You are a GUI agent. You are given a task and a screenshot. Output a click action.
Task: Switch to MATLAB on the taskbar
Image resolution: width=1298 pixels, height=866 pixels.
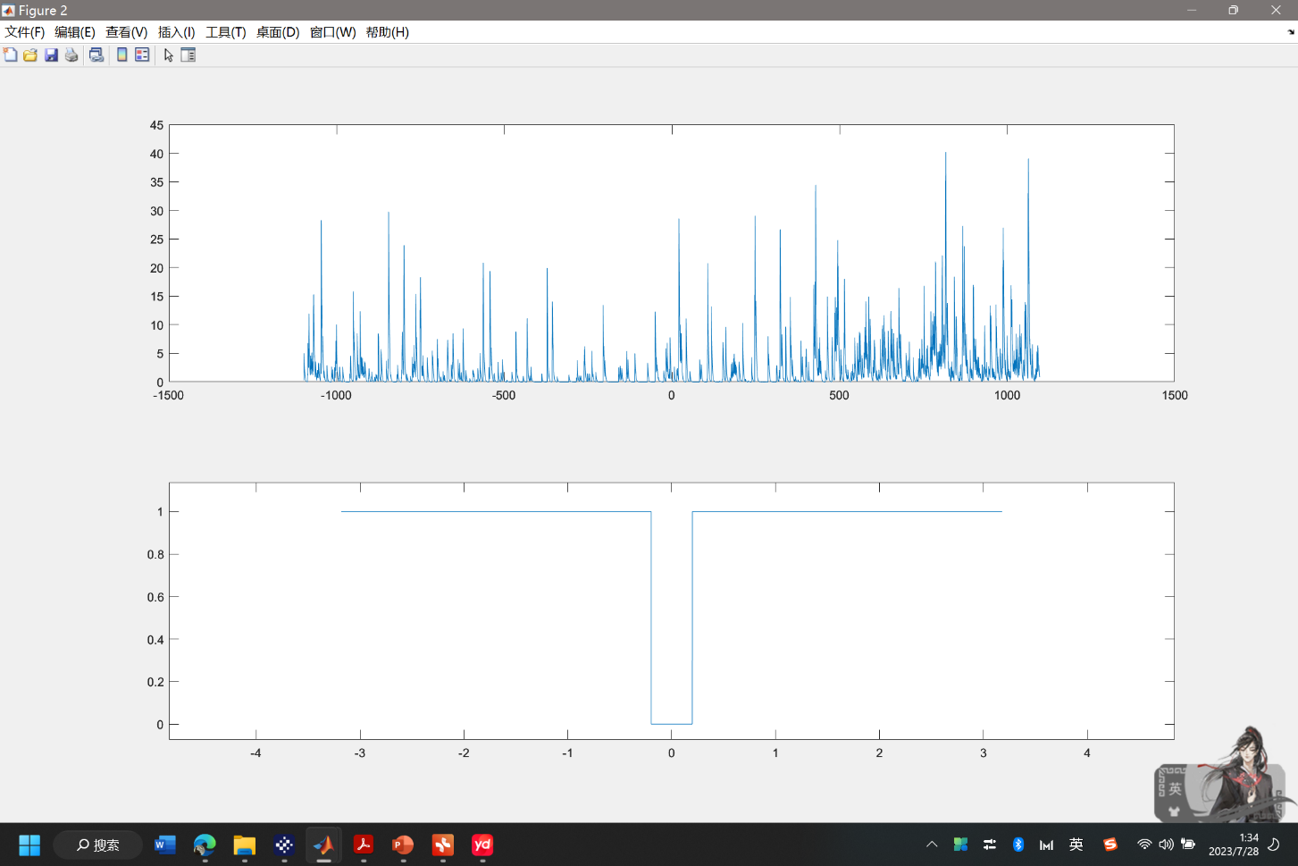pos(323,845)
